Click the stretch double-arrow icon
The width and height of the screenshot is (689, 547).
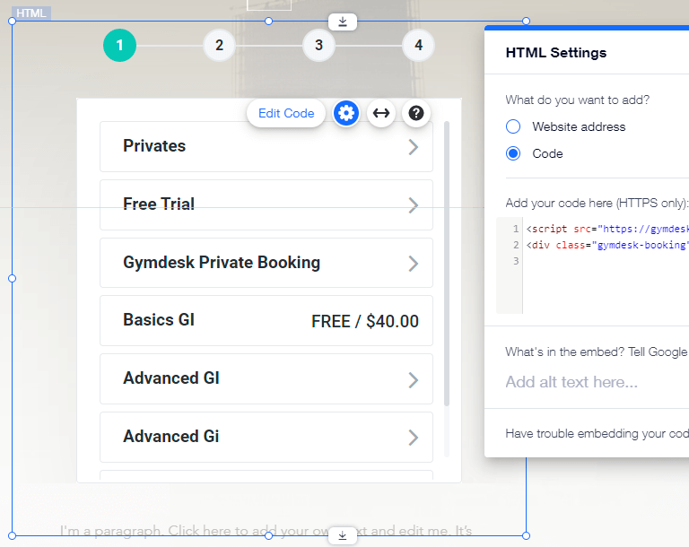pos(381,113)
